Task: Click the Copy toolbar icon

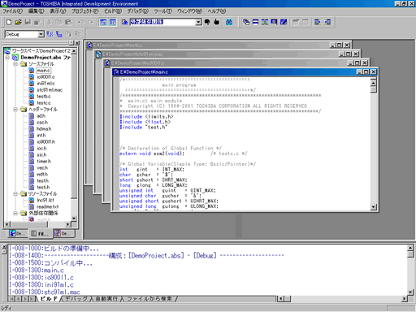Action: [x=58, y=22]
